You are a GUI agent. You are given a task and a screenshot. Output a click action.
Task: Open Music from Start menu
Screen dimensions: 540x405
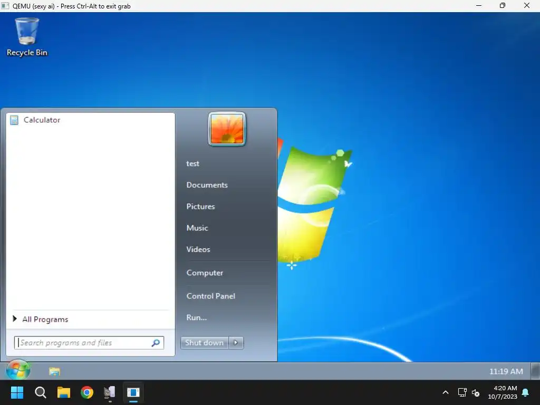197,228
